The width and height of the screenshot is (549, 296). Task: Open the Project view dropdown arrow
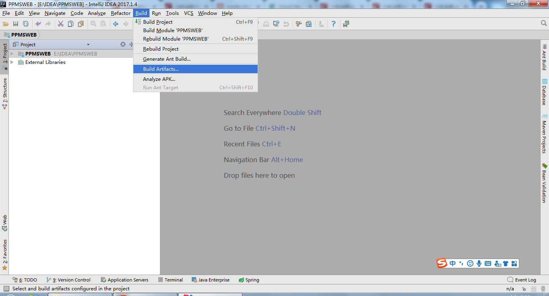tap(88, 45)
